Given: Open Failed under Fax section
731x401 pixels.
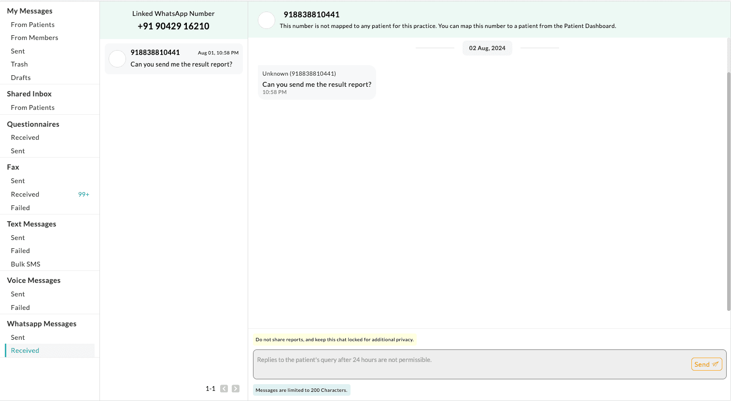Looking at the screenshot, I should [20, 208].
